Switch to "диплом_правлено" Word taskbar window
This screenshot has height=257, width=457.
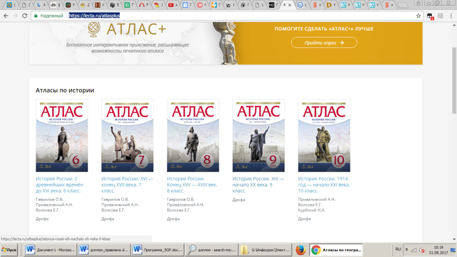point(104,250)
